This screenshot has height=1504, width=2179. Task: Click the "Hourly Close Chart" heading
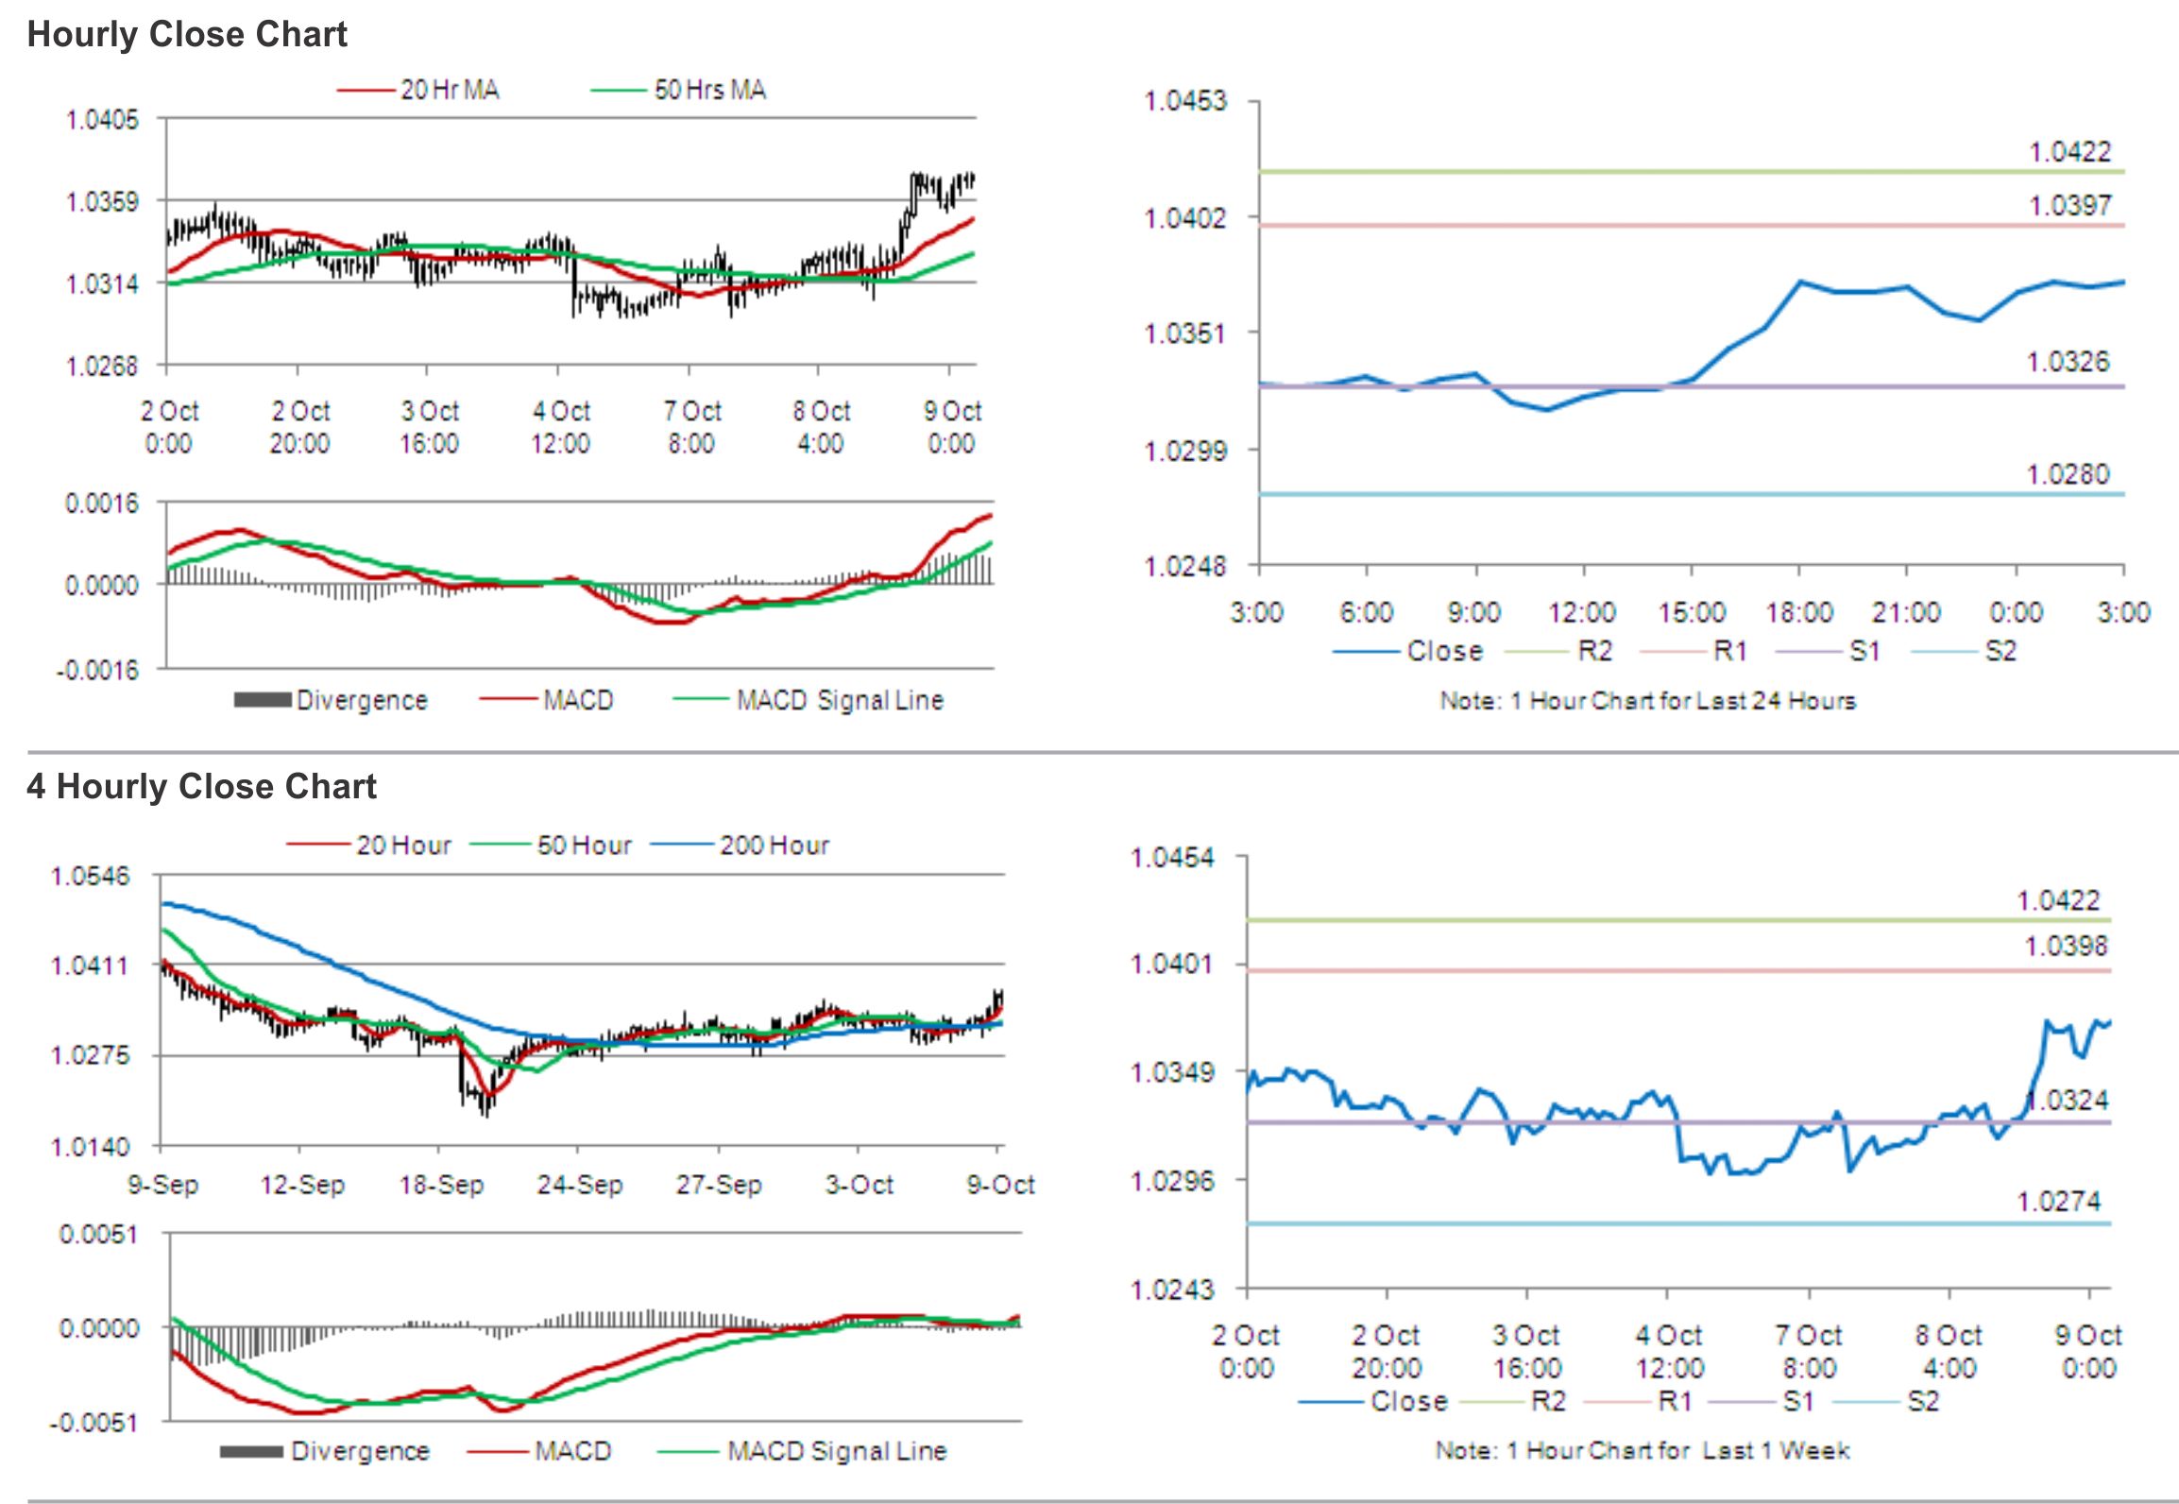click(187, 34)
